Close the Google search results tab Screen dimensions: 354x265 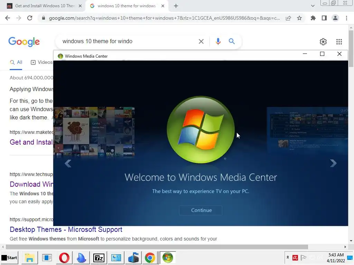163,6
